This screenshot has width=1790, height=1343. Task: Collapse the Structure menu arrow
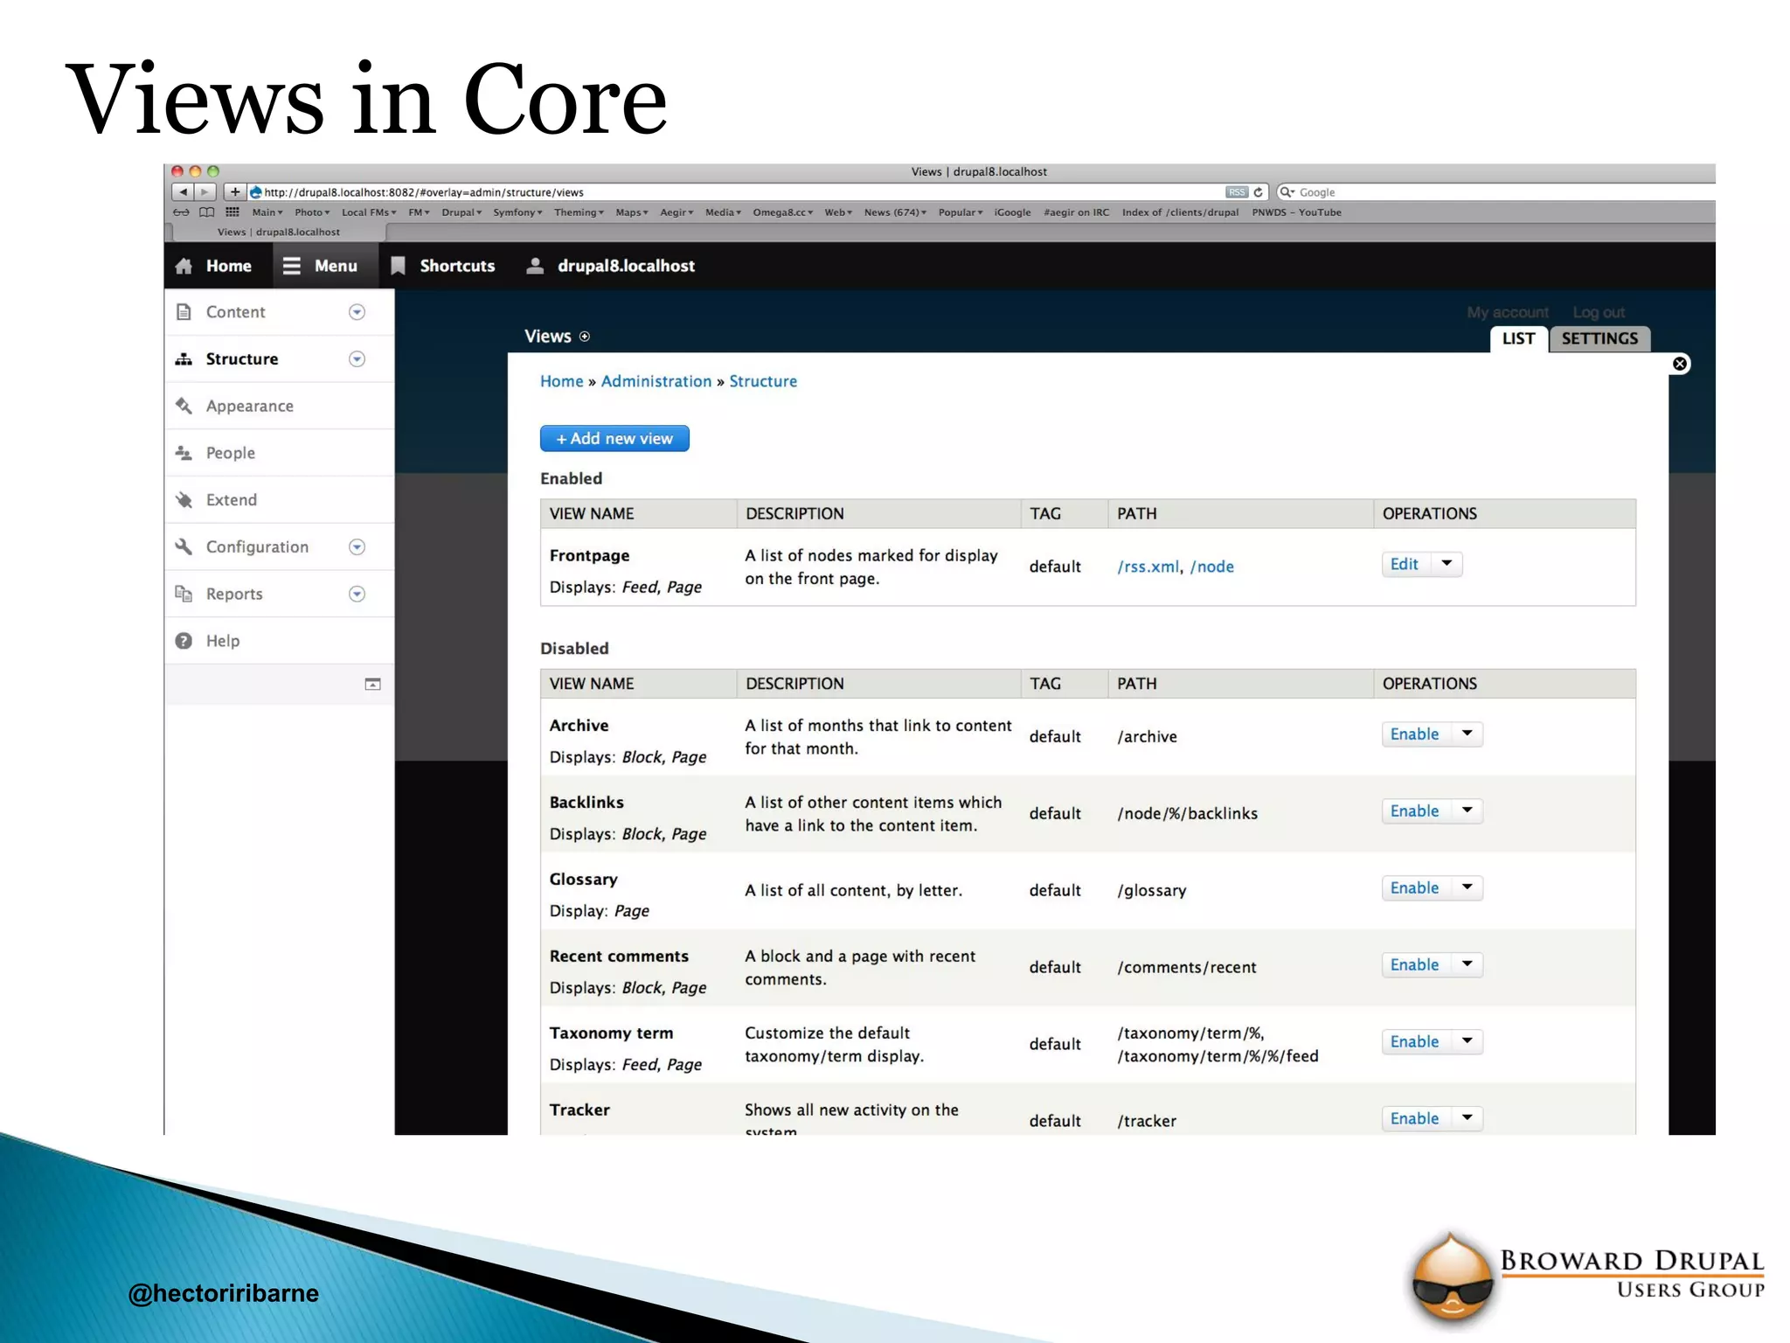point(357,359)
